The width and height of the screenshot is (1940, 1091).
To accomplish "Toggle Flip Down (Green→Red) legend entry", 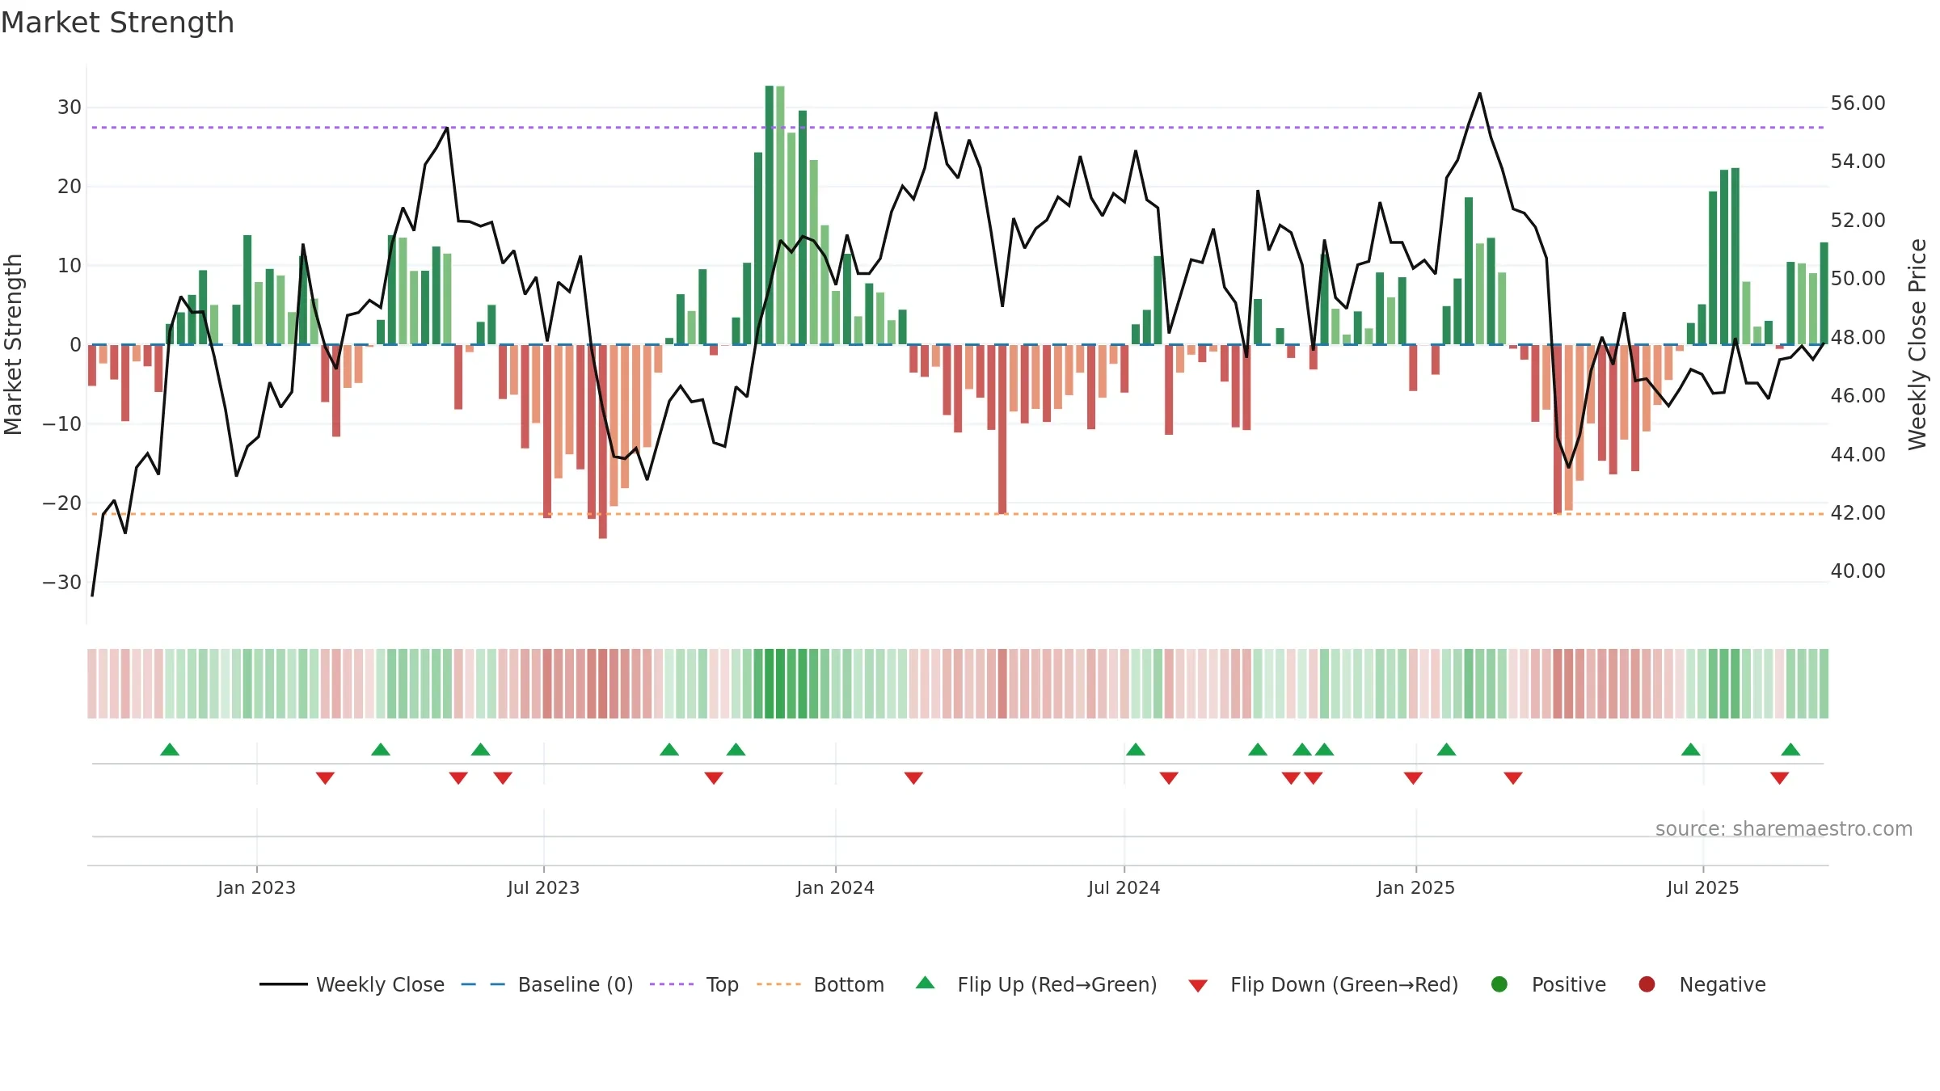I will (1323, 984).
